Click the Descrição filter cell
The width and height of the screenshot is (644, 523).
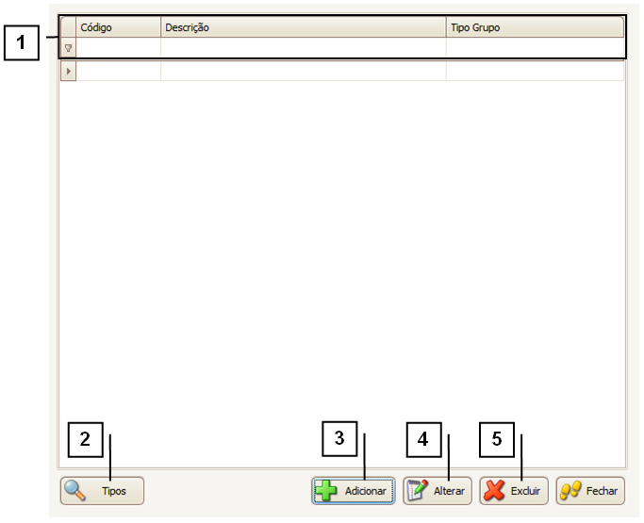(302, 47)
